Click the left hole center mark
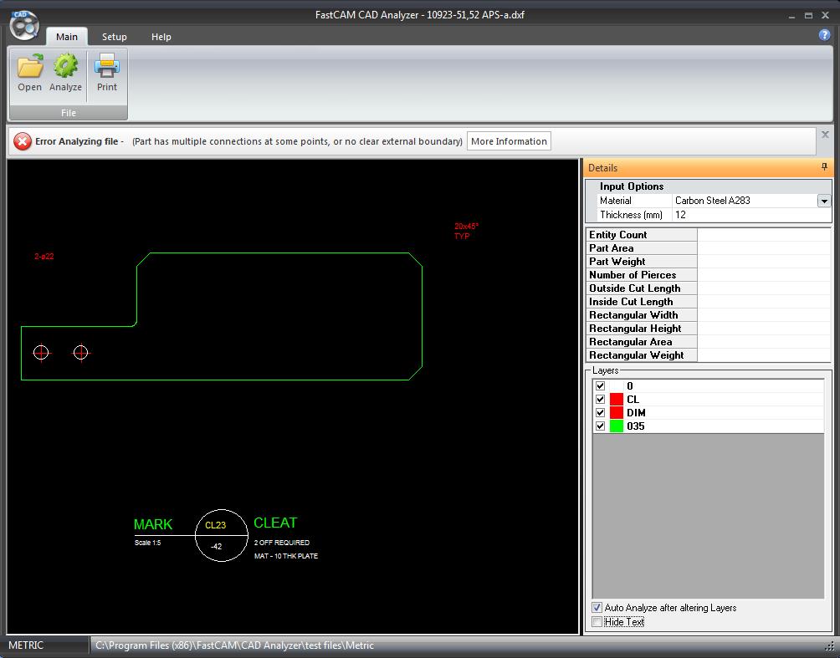Screen dimensions: 840x658 pos(41,352)
